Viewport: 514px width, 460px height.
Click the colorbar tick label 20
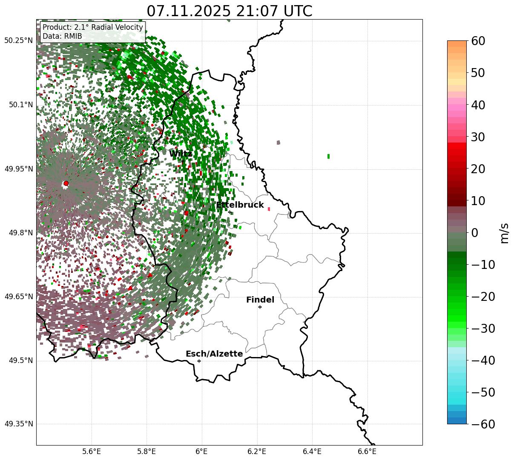pos(479,169)
